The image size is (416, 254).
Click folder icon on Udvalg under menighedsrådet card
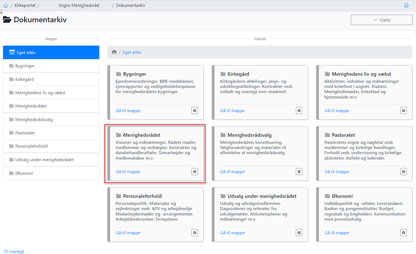point(223,196)
